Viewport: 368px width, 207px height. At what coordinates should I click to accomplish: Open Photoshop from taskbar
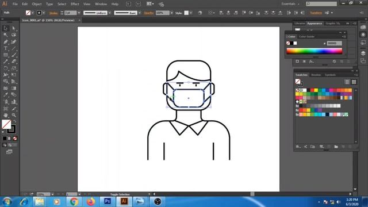click(108, 202)
